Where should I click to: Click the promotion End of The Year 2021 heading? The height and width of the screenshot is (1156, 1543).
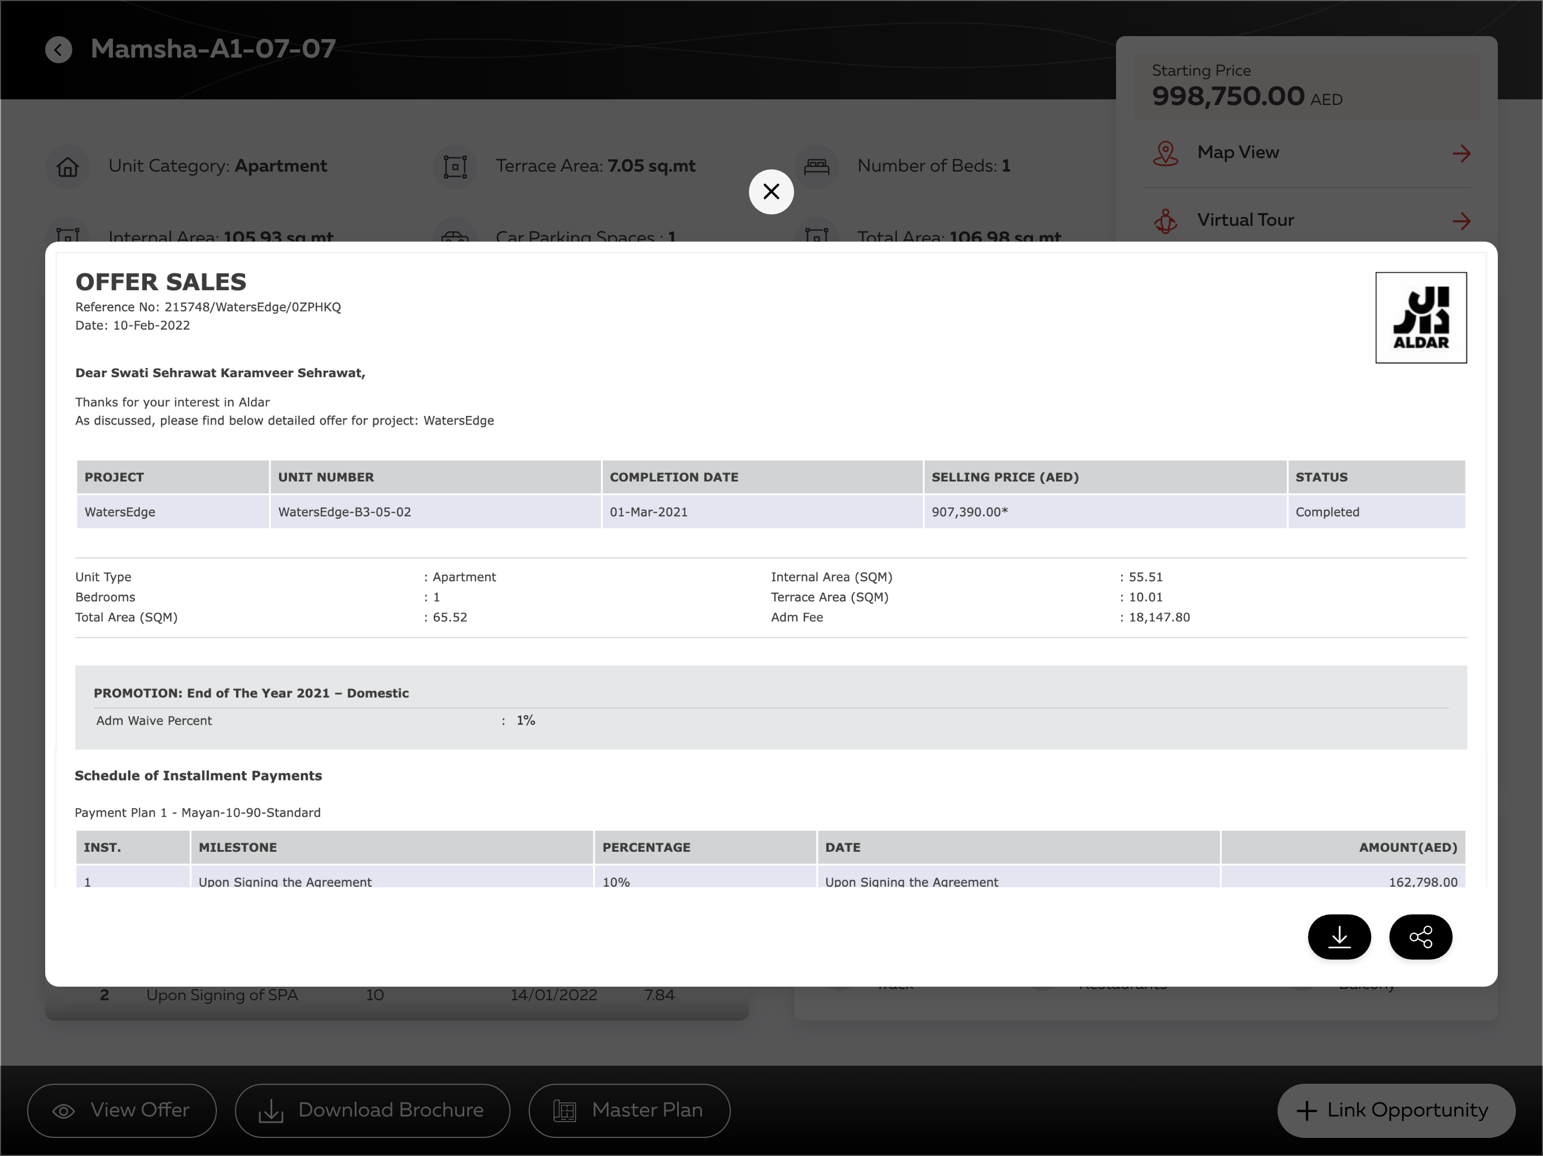pyautogui.click(x=251, y=693)
